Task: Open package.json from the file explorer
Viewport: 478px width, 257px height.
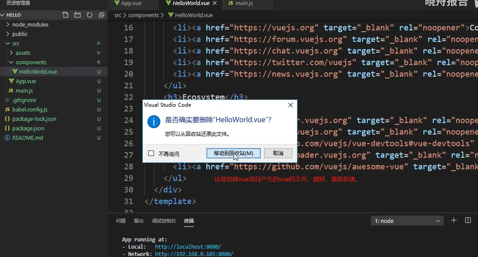Action: (x=54, y=128)
